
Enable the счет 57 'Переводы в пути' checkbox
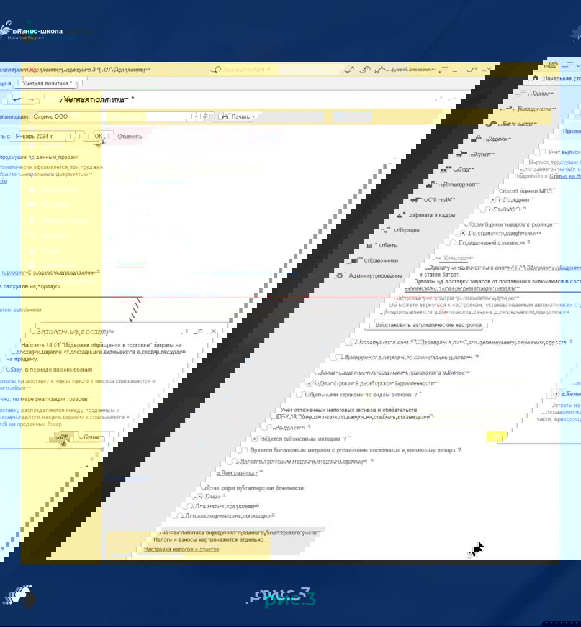tap(351, 342)
